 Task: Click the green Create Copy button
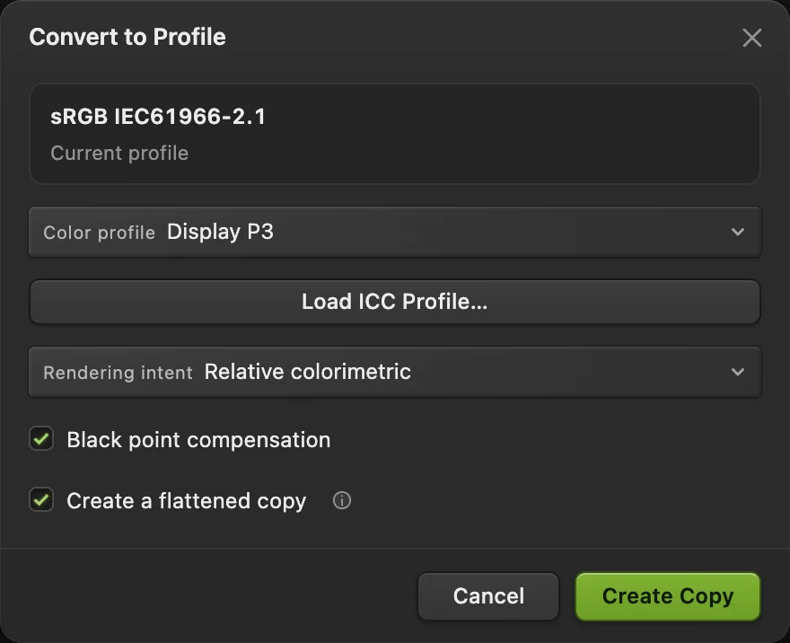pos(668,596)
